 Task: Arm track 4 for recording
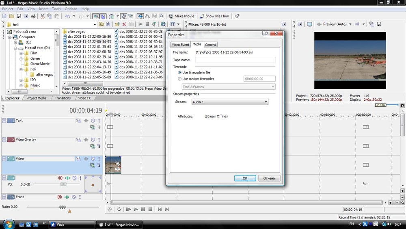(60, 178)
